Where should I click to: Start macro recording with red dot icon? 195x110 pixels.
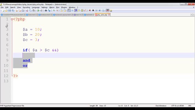coord(90,11)
